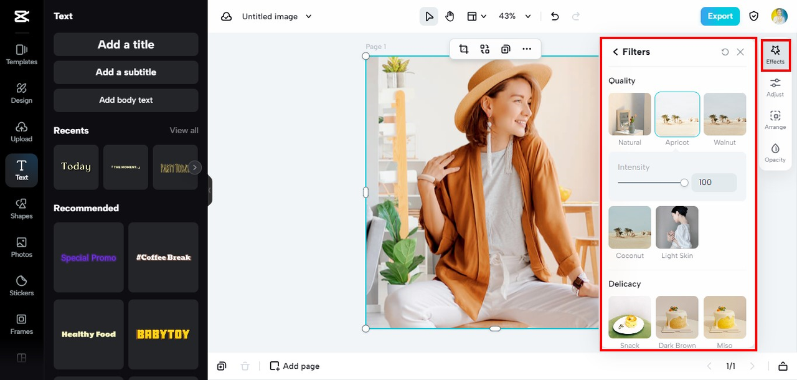Screen dimensions: 797x380
Task: Open the Frames sidebar panel
Action: pos(22,324)
